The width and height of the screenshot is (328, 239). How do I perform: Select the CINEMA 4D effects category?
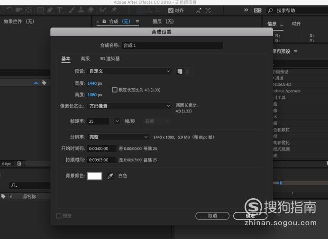click(282, 84)
